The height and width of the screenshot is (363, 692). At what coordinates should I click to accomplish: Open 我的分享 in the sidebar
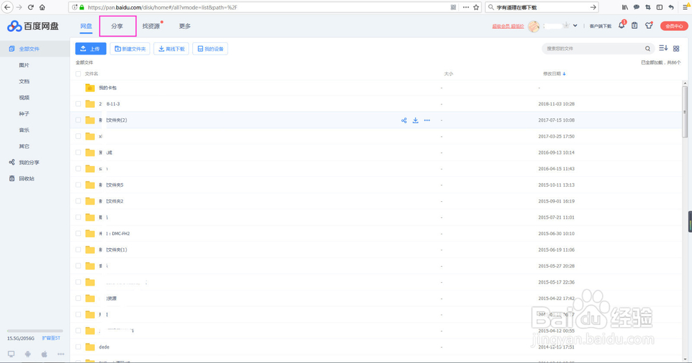[28, 162]
